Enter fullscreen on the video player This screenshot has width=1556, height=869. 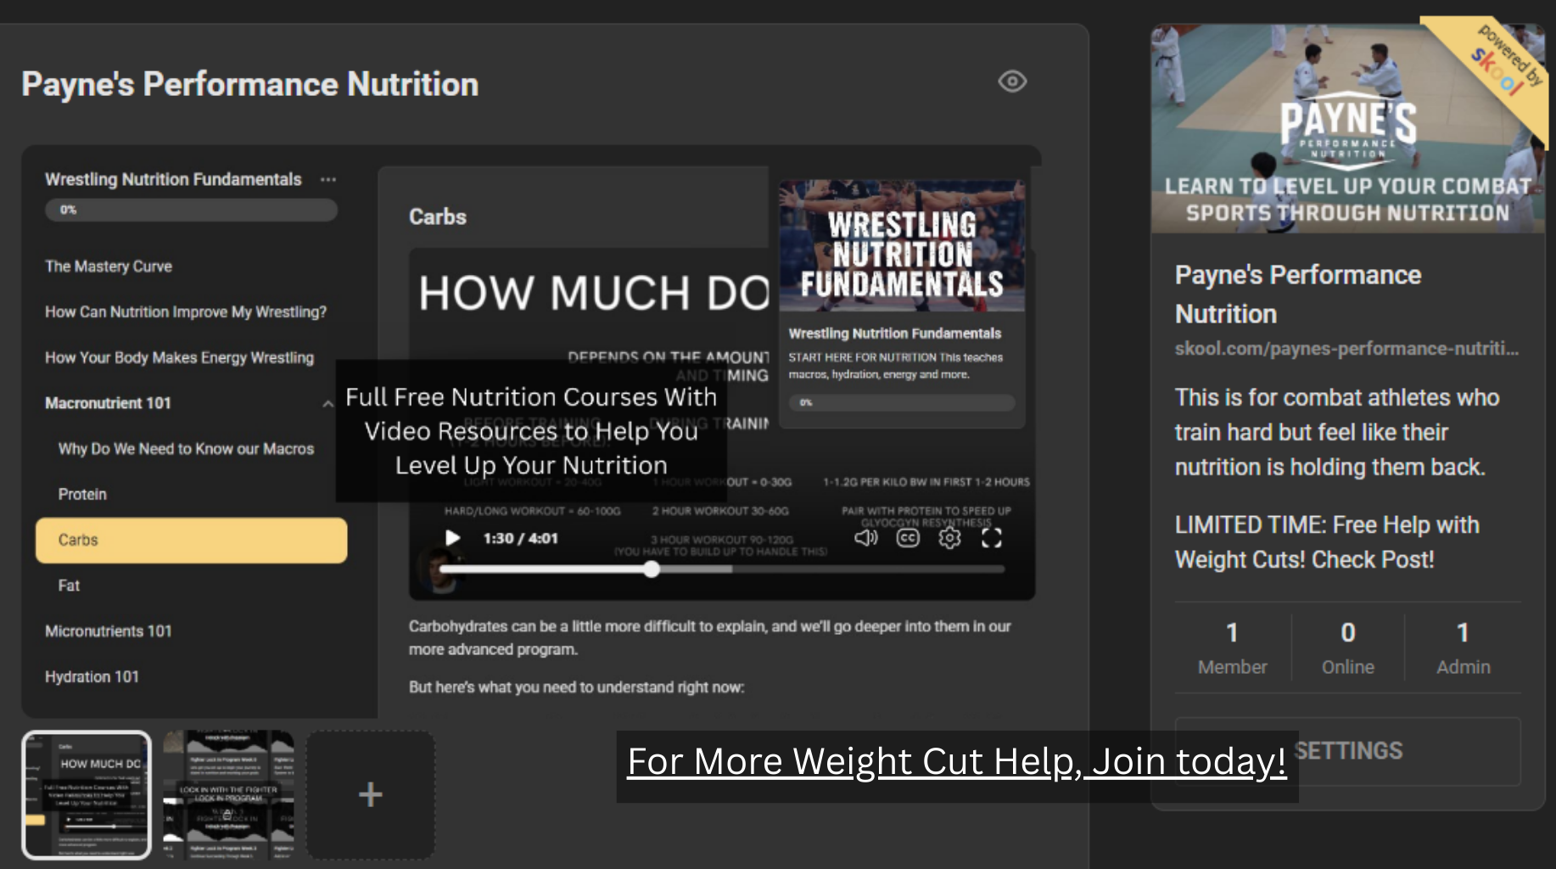pyautogui.click(x=992, y=538)
